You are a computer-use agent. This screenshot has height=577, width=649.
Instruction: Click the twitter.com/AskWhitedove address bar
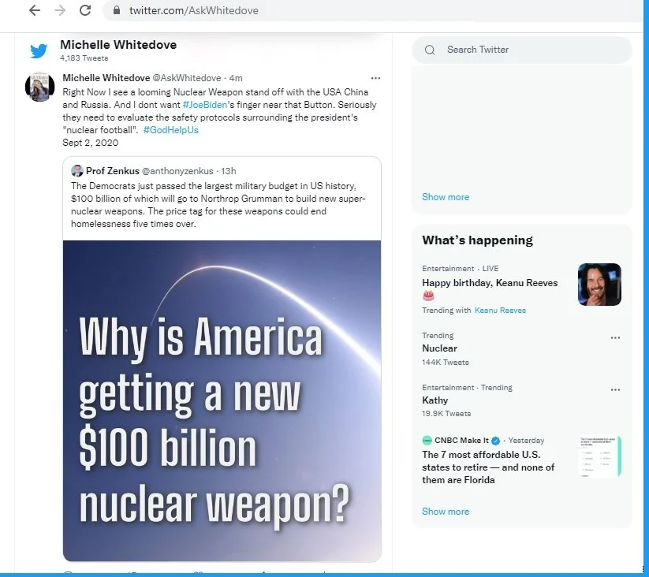372,10
